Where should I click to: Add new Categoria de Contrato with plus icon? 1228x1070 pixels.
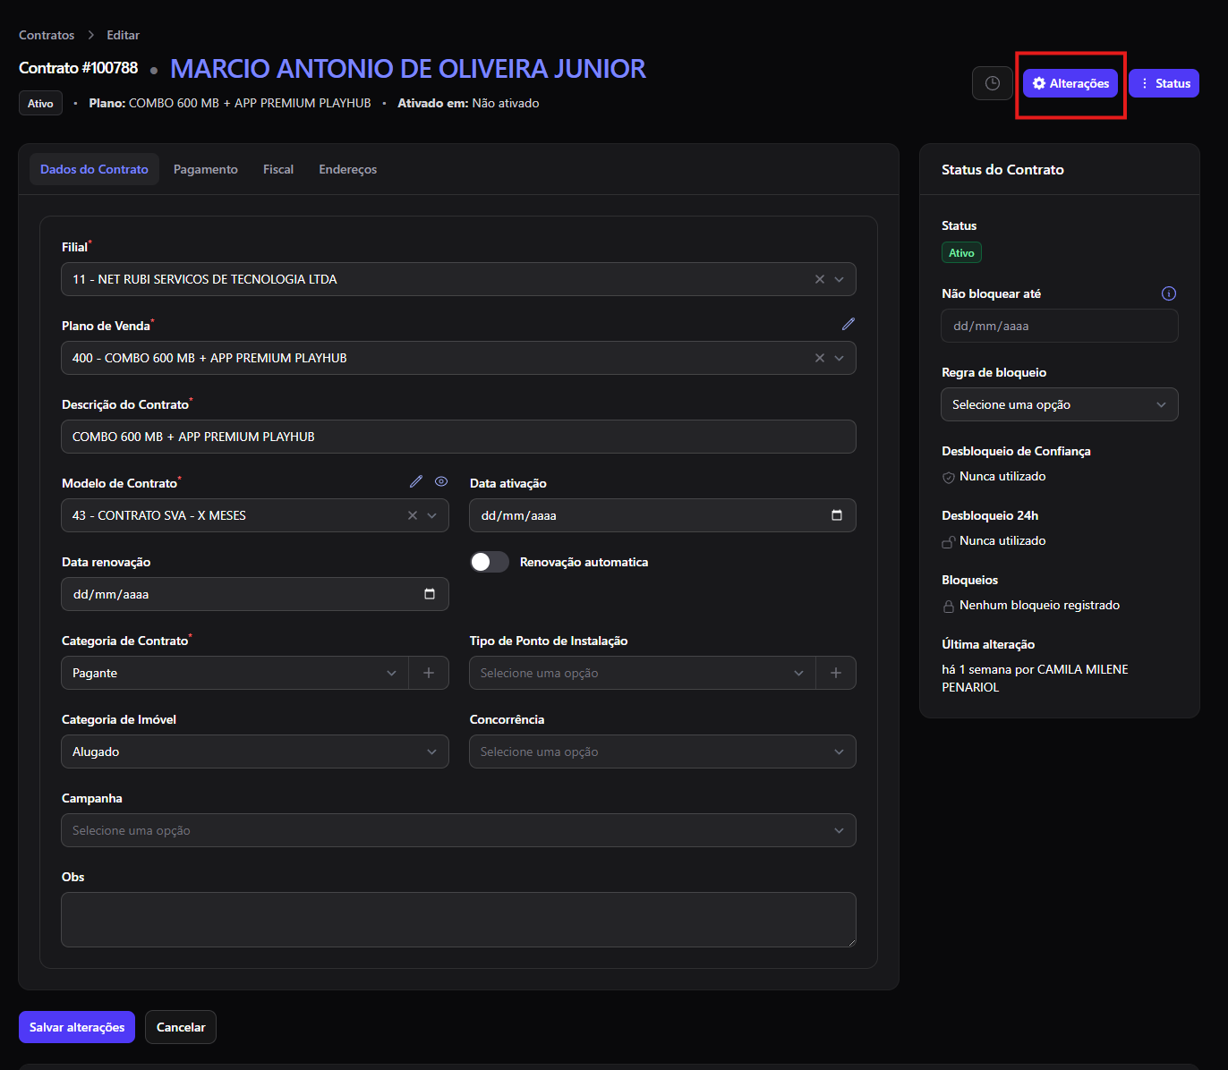(429, 673)
